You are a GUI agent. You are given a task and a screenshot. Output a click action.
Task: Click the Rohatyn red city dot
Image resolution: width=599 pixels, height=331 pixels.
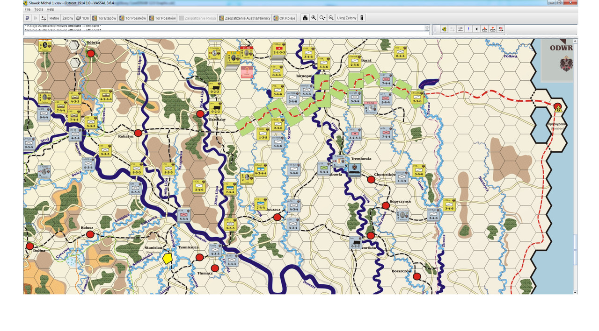[138, 134]
